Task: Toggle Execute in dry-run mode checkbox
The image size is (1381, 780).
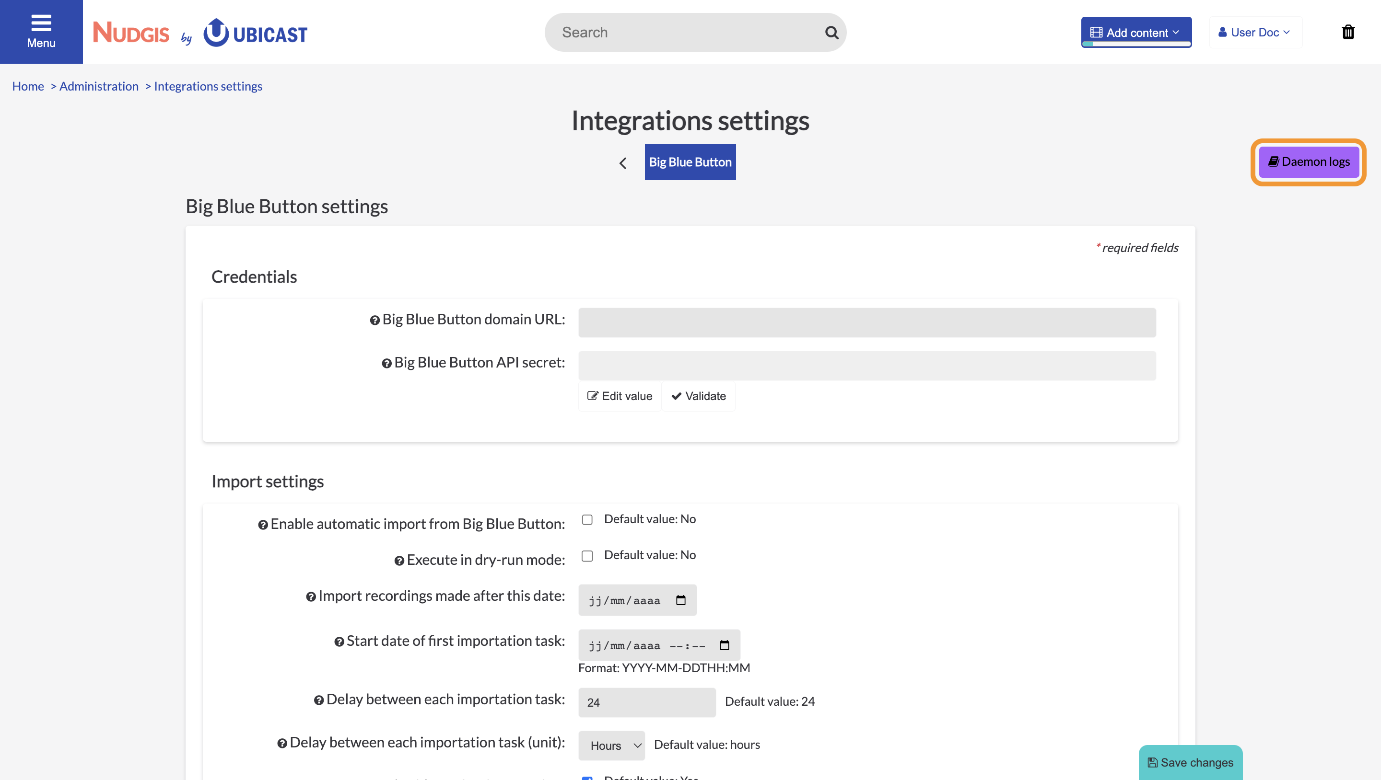Action: (587, 556)
